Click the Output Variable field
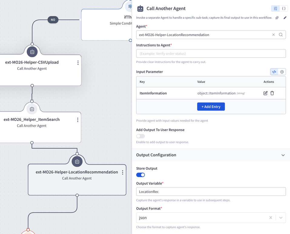290x234 pixels. click(211, 192)
